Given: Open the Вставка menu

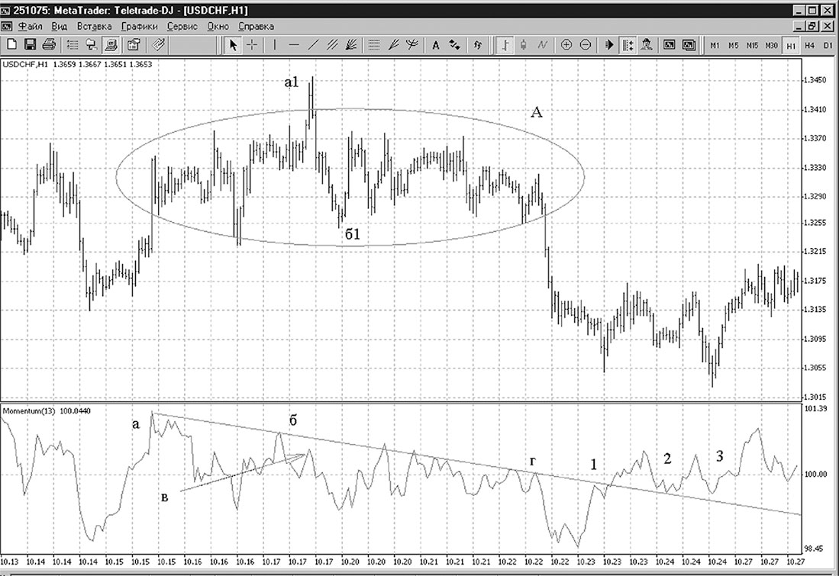Looking at the screenshot, I should (x=94, y=26).
